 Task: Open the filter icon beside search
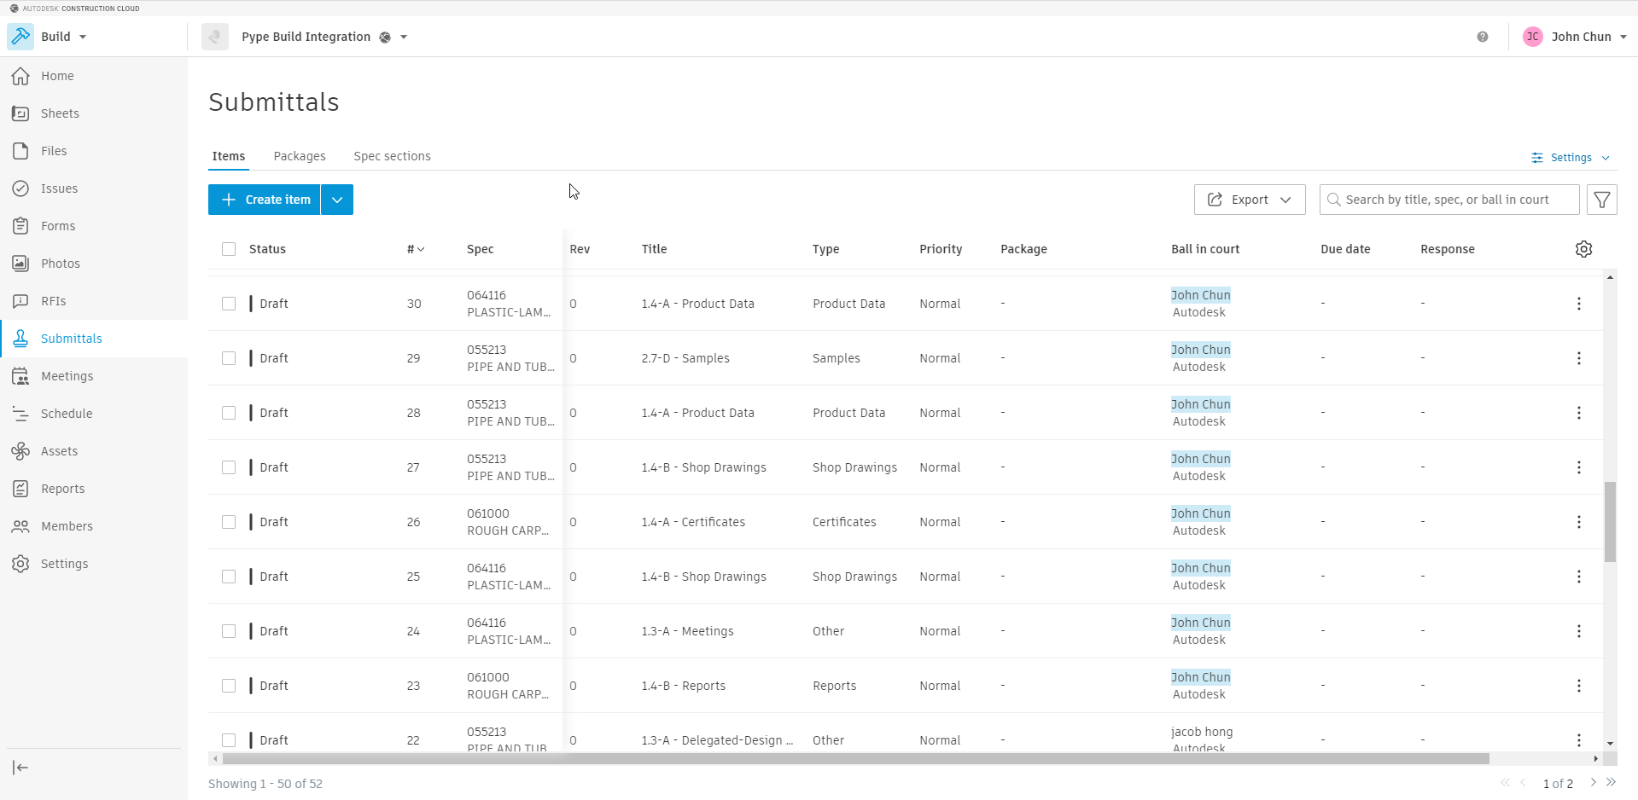(1601, 200)
